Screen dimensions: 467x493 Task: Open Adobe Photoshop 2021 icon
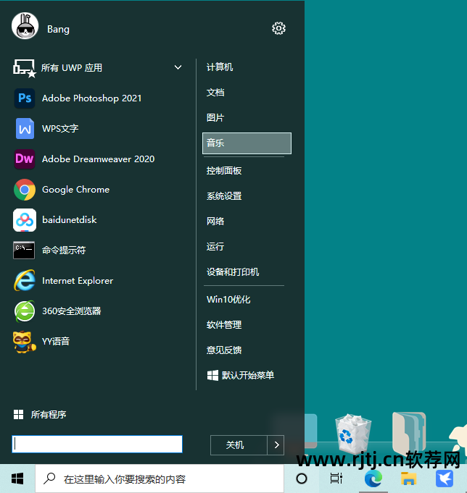coord(25,98)
